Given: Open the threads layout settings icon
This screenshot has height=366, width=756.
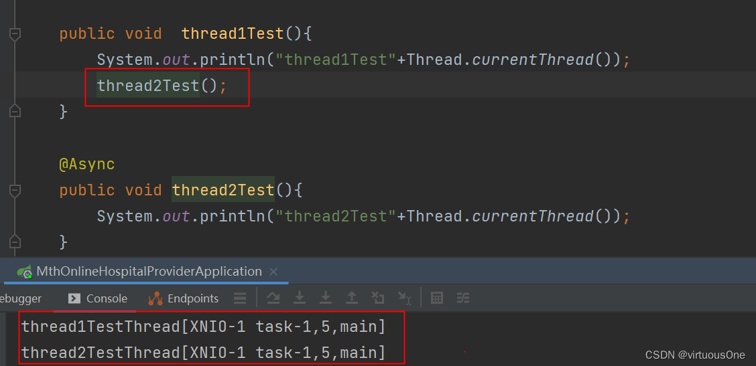Looking at the screenshot, I should (239, 298).
